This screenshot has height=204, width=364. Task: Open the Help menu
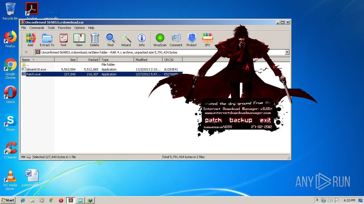coord(91,28)
